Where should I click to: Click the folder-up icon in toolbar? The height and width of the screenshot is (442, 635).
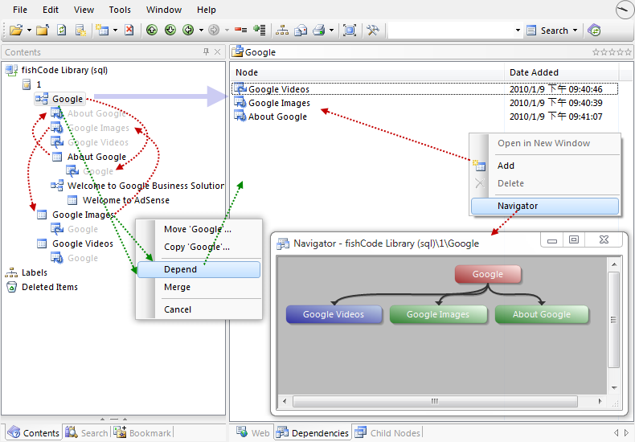pyautogui.click(x=43, y=30)
